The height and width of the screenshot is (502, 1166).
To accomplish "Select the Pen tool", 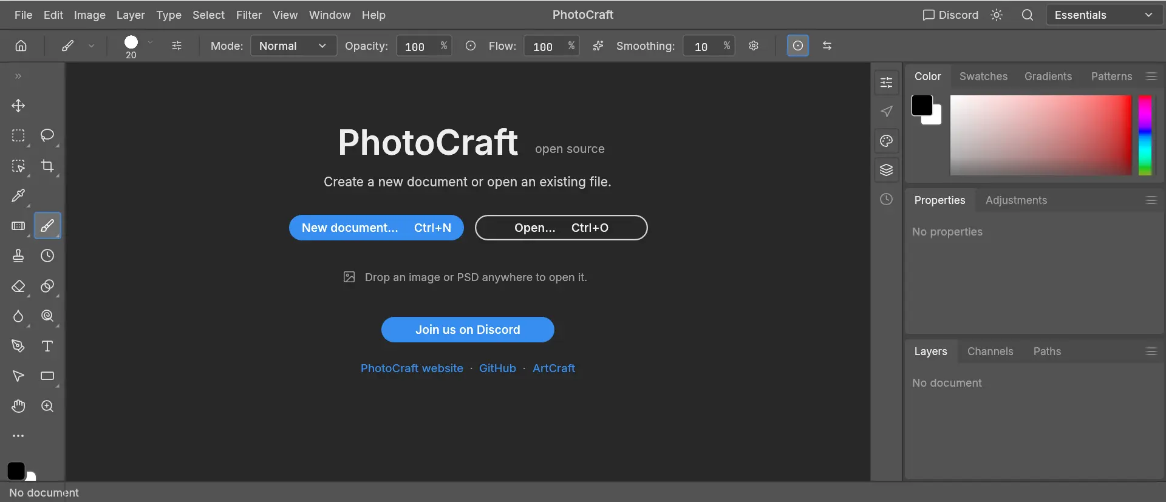I will coord(18,346).
